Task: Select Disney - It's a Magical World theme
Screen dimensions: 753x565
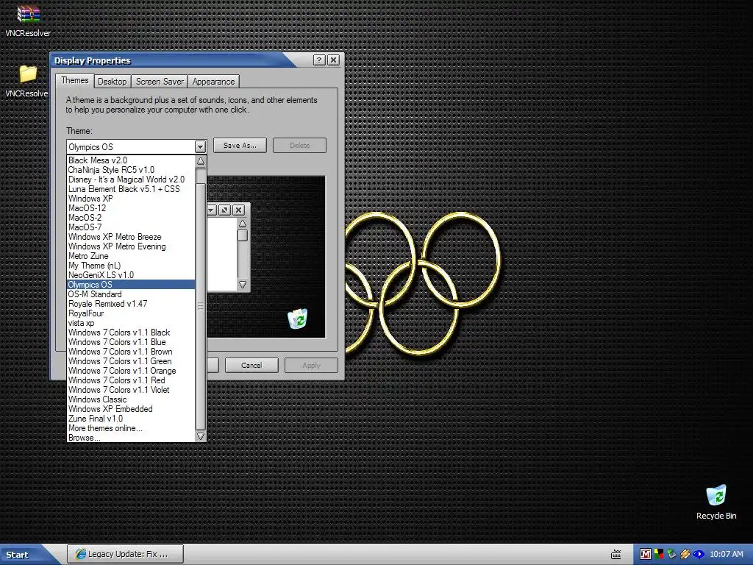Action: coord(131,180)
